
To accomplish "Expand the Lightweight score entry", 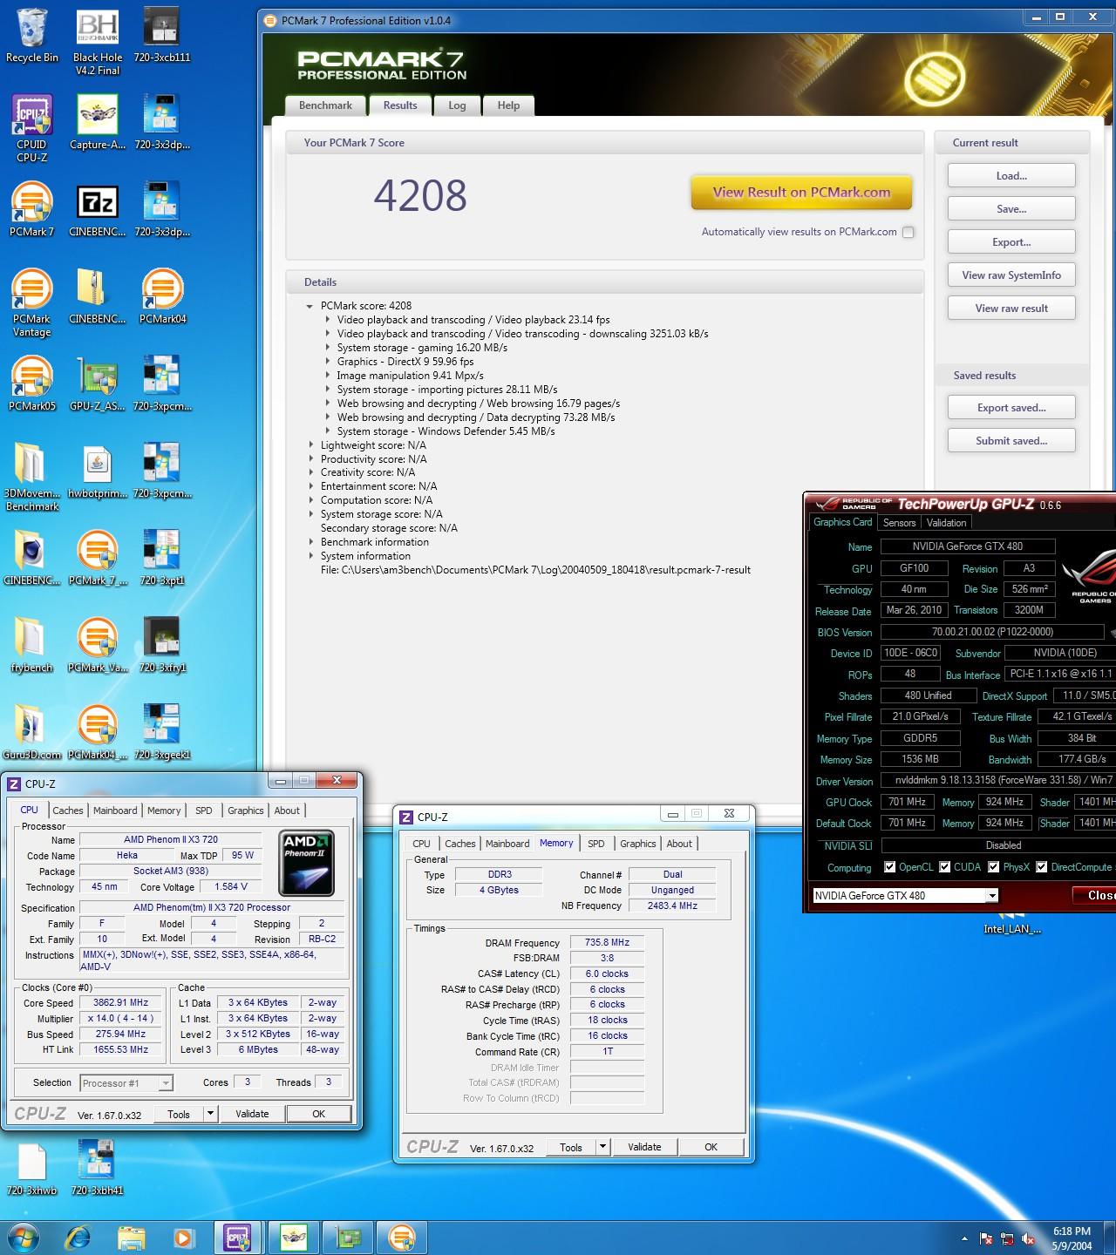I will (311, 445).
